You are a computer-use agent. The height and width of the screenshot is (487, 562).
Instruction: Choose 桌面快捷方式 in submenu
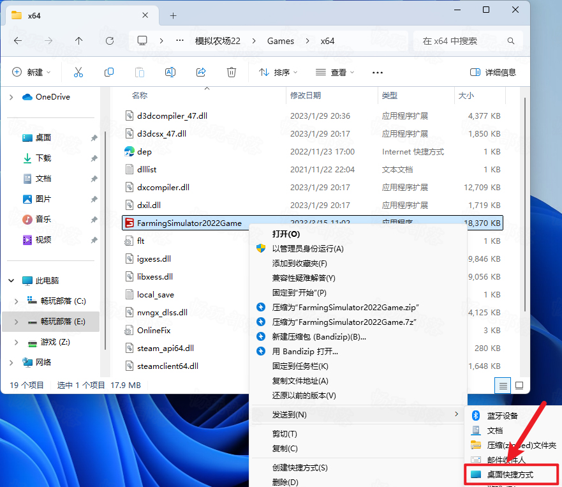(512, 474)
